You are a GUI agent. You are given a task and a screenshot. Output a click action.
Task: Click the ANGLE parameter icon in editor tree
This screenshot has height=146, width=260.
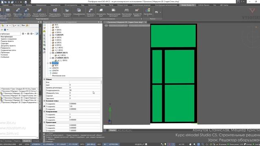[x=50, y=73]
